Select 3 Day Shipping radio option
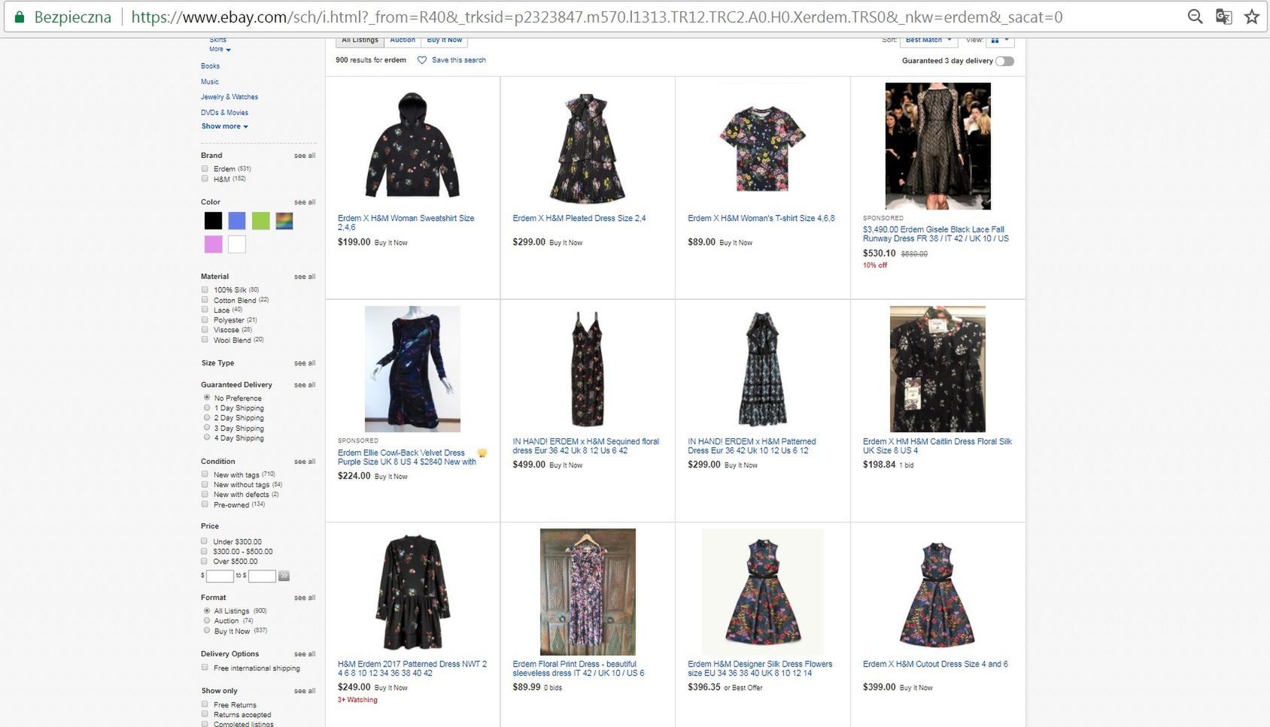The width and height of the screenshot is (1270, 727). 207,428
